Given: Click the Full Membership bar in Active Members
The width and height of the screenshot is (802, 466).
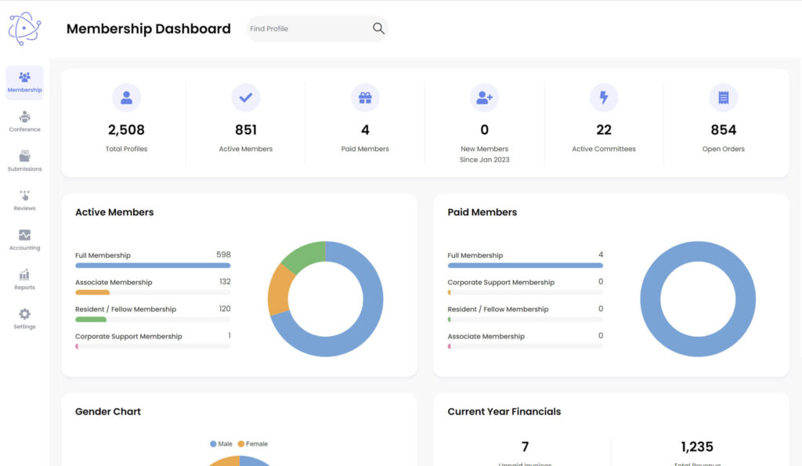Looking at the screenshot, I should tap(153, 266).
